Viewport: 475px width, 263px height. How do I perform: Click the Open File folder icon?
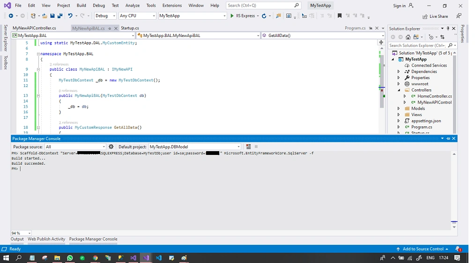[x=45, y=16]
